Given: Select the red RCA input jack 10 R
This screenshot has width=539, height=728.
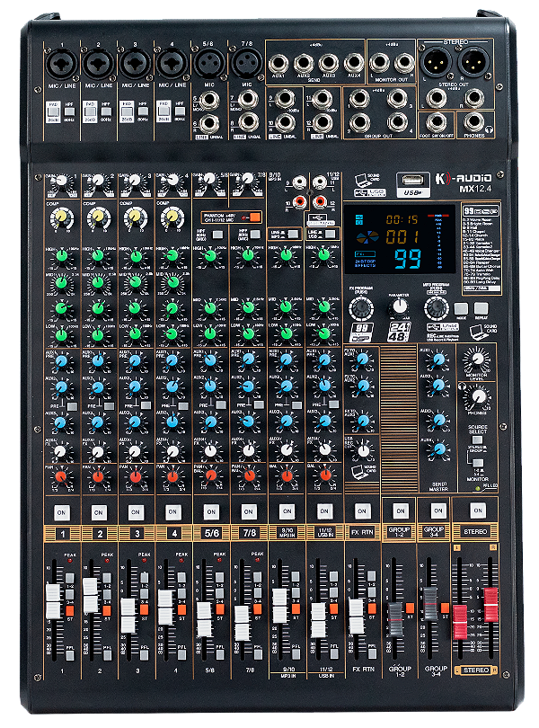Looking at the screenshot, I should [299, 202].
